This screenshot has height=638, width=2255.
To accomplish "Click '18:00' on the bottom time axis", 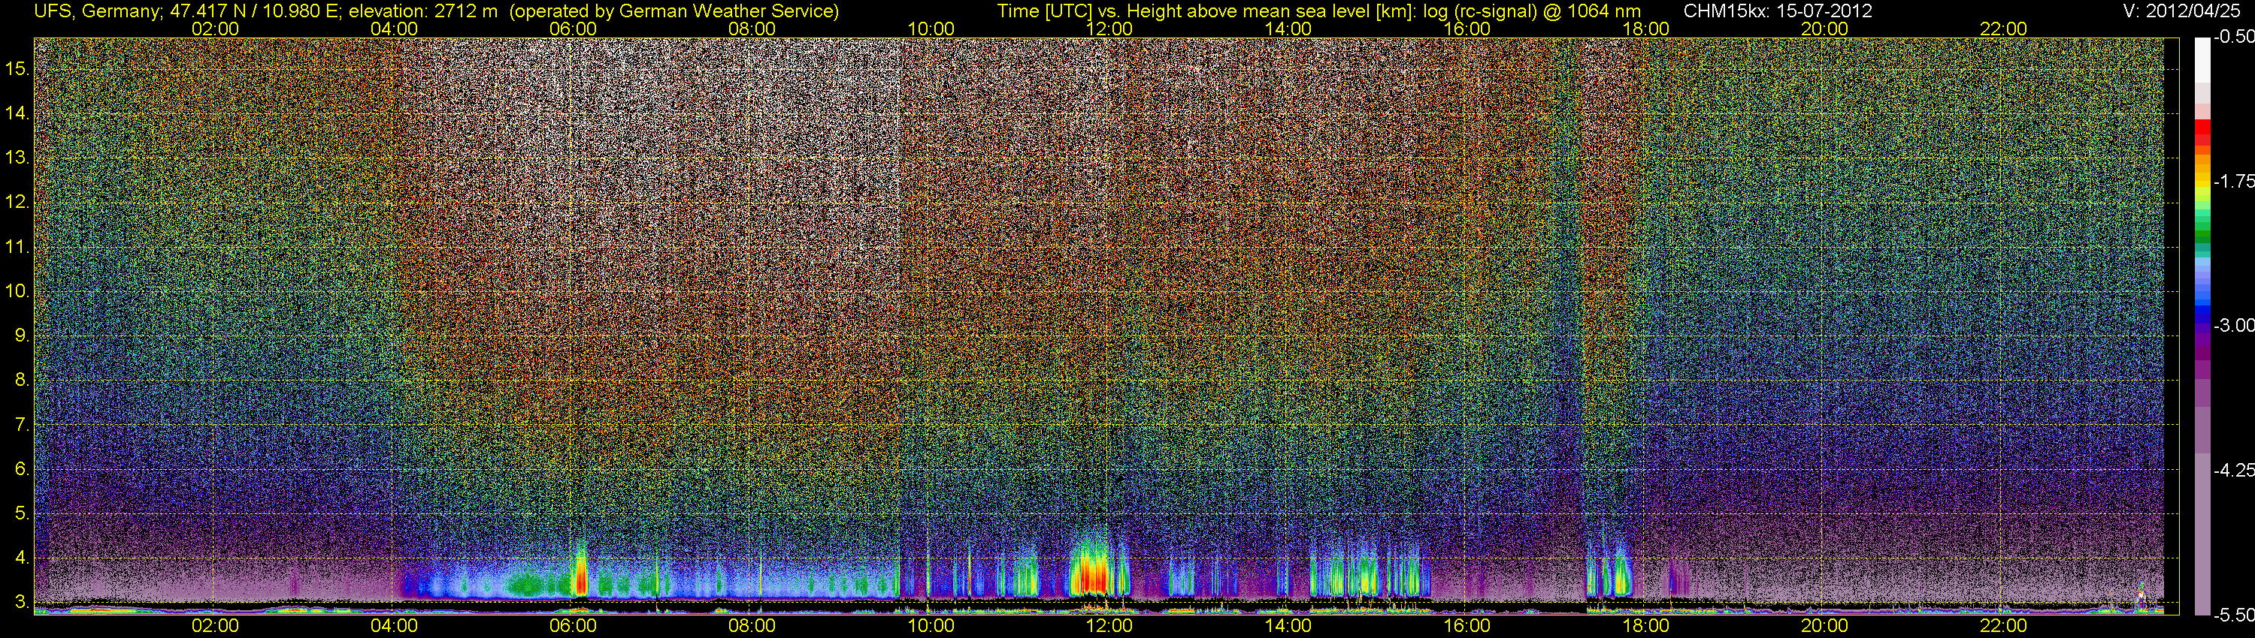I will (x=1645, y=626).
